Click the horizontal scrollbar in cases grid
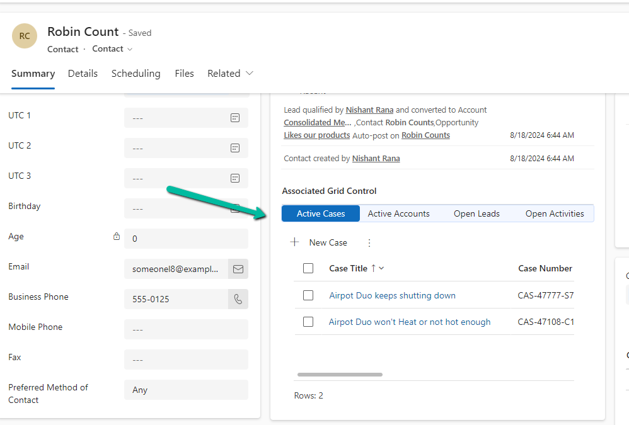 pyautogui.click(x=340, y=375)
